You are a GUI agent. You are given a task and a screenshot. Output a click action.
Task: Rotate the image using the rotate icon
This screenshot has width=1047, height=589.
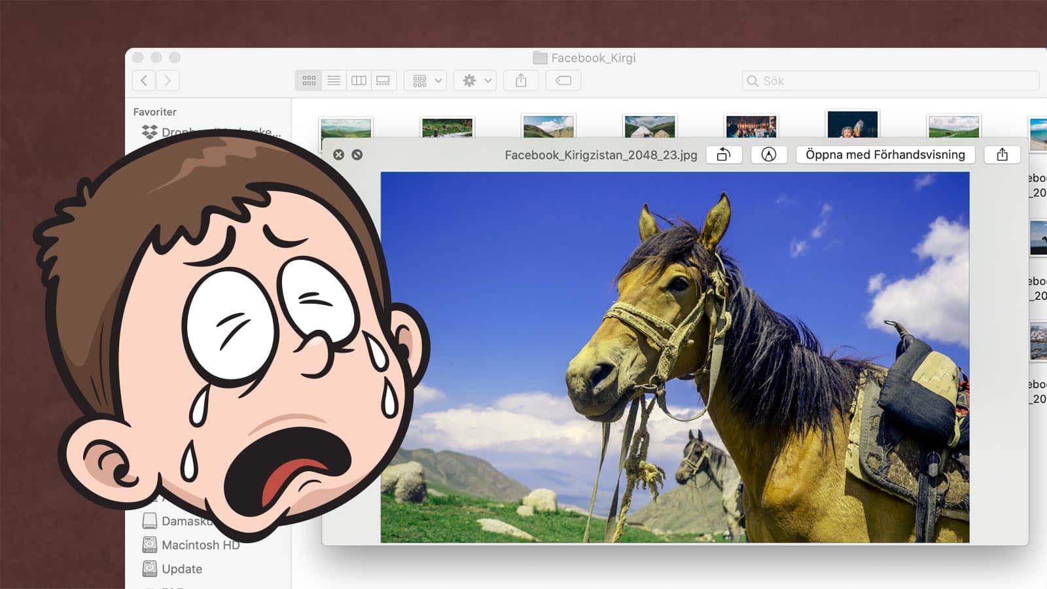pyautogui.click(x=724, y=154)
